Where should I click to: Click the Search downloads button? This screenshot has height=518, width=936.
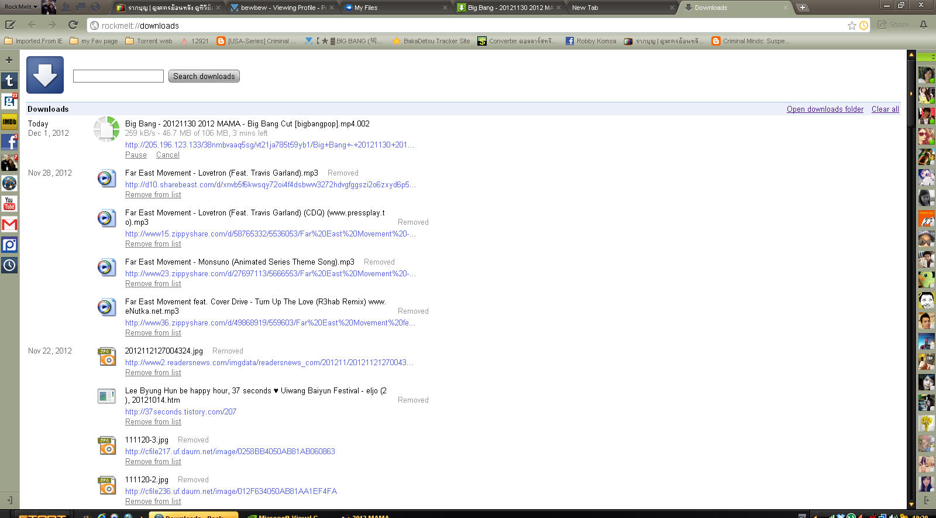coord(204,76)
